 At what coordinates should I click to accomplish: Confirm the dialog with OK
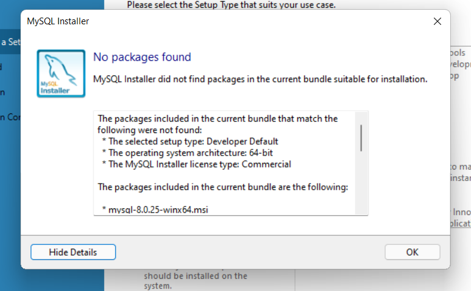pyautogui.click(x=413, y=252)
